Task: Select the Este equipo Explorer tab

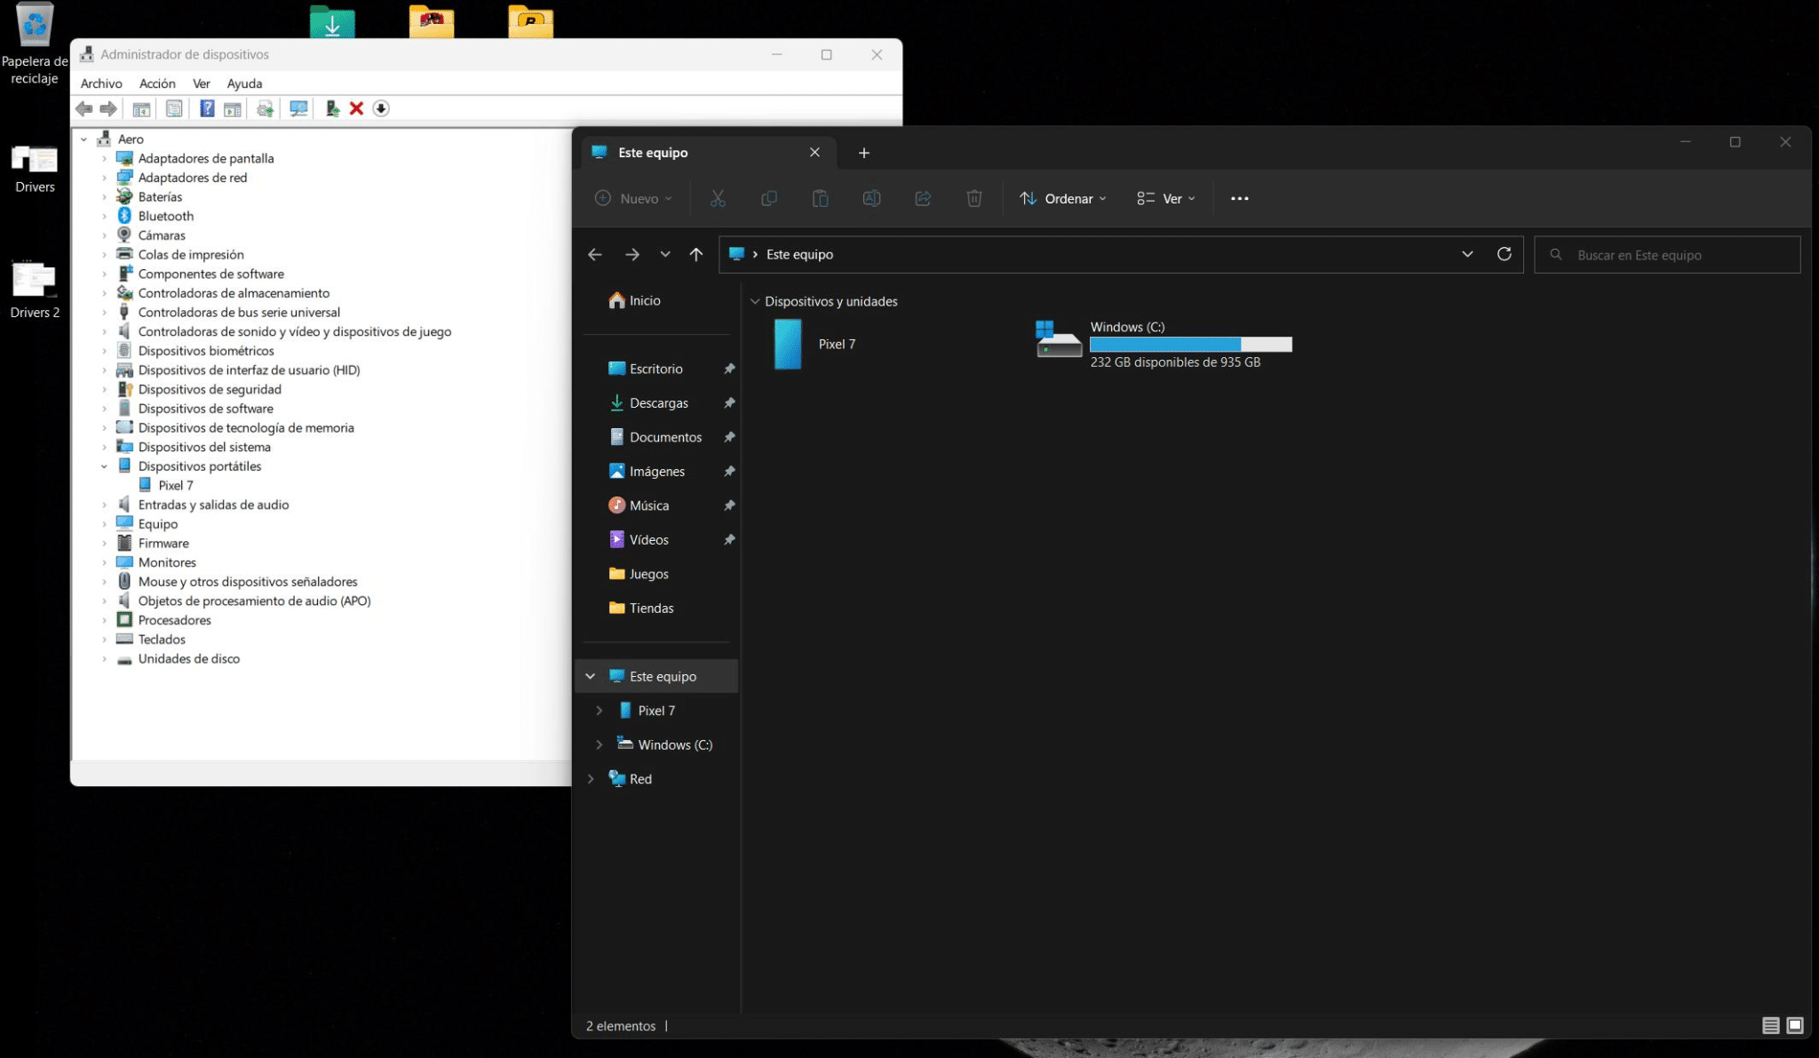Action: [708, 153]
